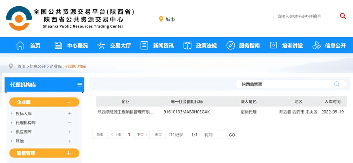Click the 城市 location pin icon
The height and width of the screenshot is (163, 353).
(x=161, y=19)
